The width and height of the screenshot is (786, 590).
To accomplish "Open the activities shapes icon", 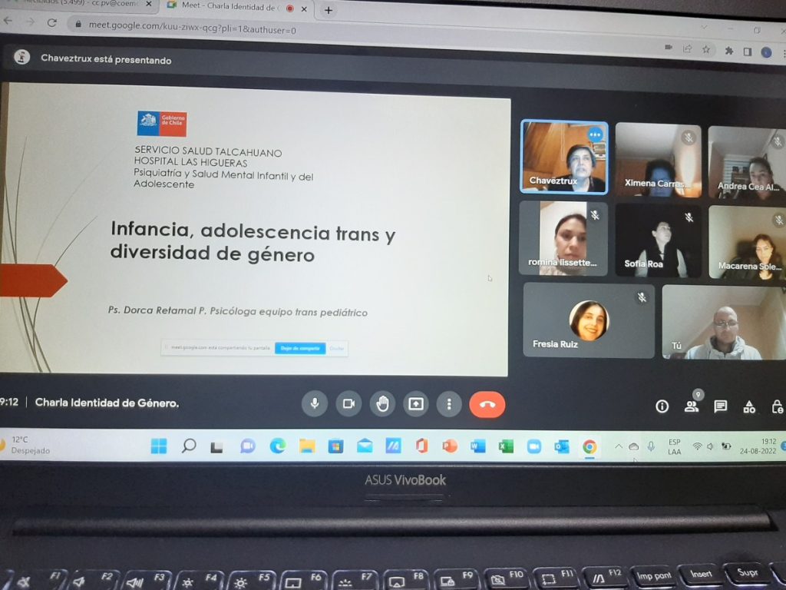I will (x=749, y=407).
